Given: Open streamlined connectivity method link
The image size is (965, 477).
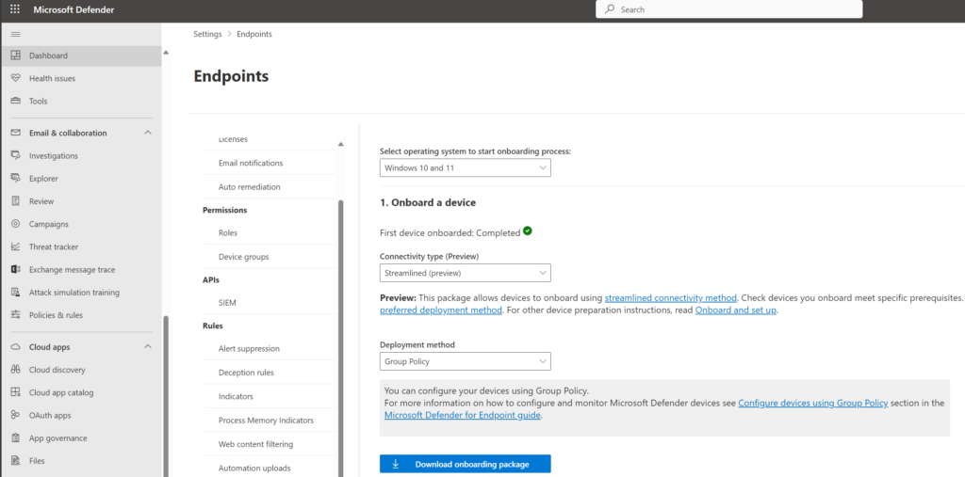Looking at the screenshot, I should (x=670, y=297).
